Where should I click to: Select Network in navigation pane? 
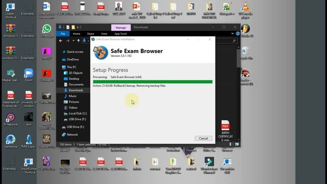click(x=70, y=134)
